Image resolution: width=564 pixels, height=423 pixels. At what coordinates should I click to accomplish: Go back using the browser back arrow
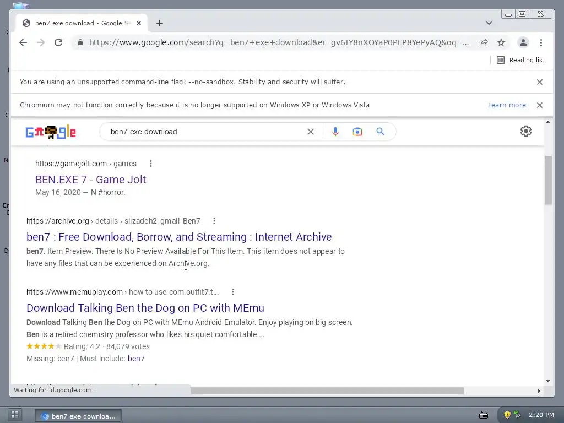pyautogui.click(x=23, y=42)
